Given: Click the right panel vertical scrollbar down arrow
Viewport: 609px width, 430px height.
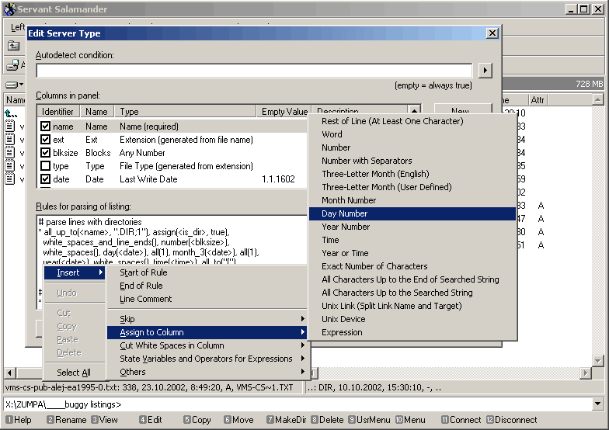Looking at the screenshot, I should click(x=598, y=360).
